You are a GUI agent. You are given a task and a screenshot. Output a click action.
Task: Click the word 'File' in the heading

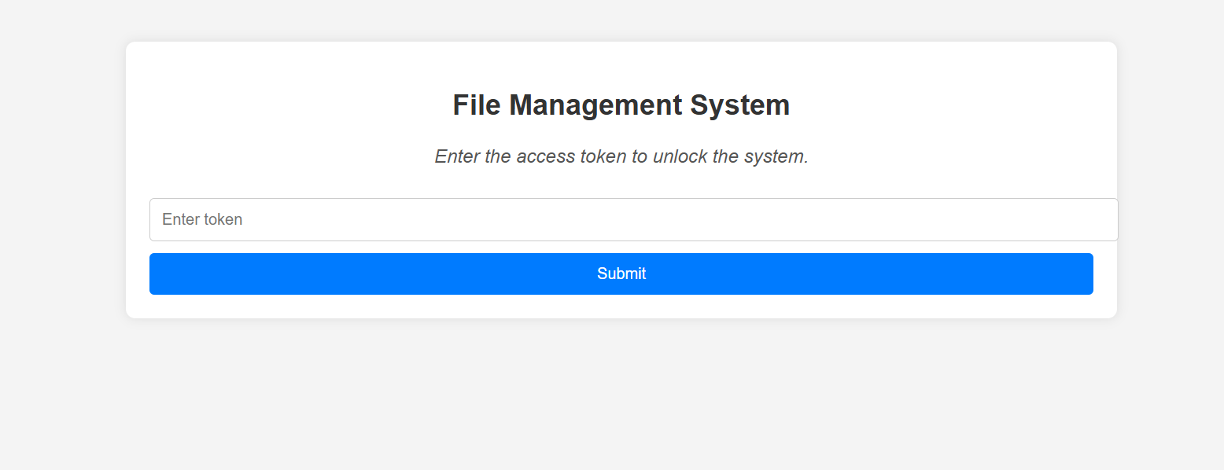coord(477,105)
